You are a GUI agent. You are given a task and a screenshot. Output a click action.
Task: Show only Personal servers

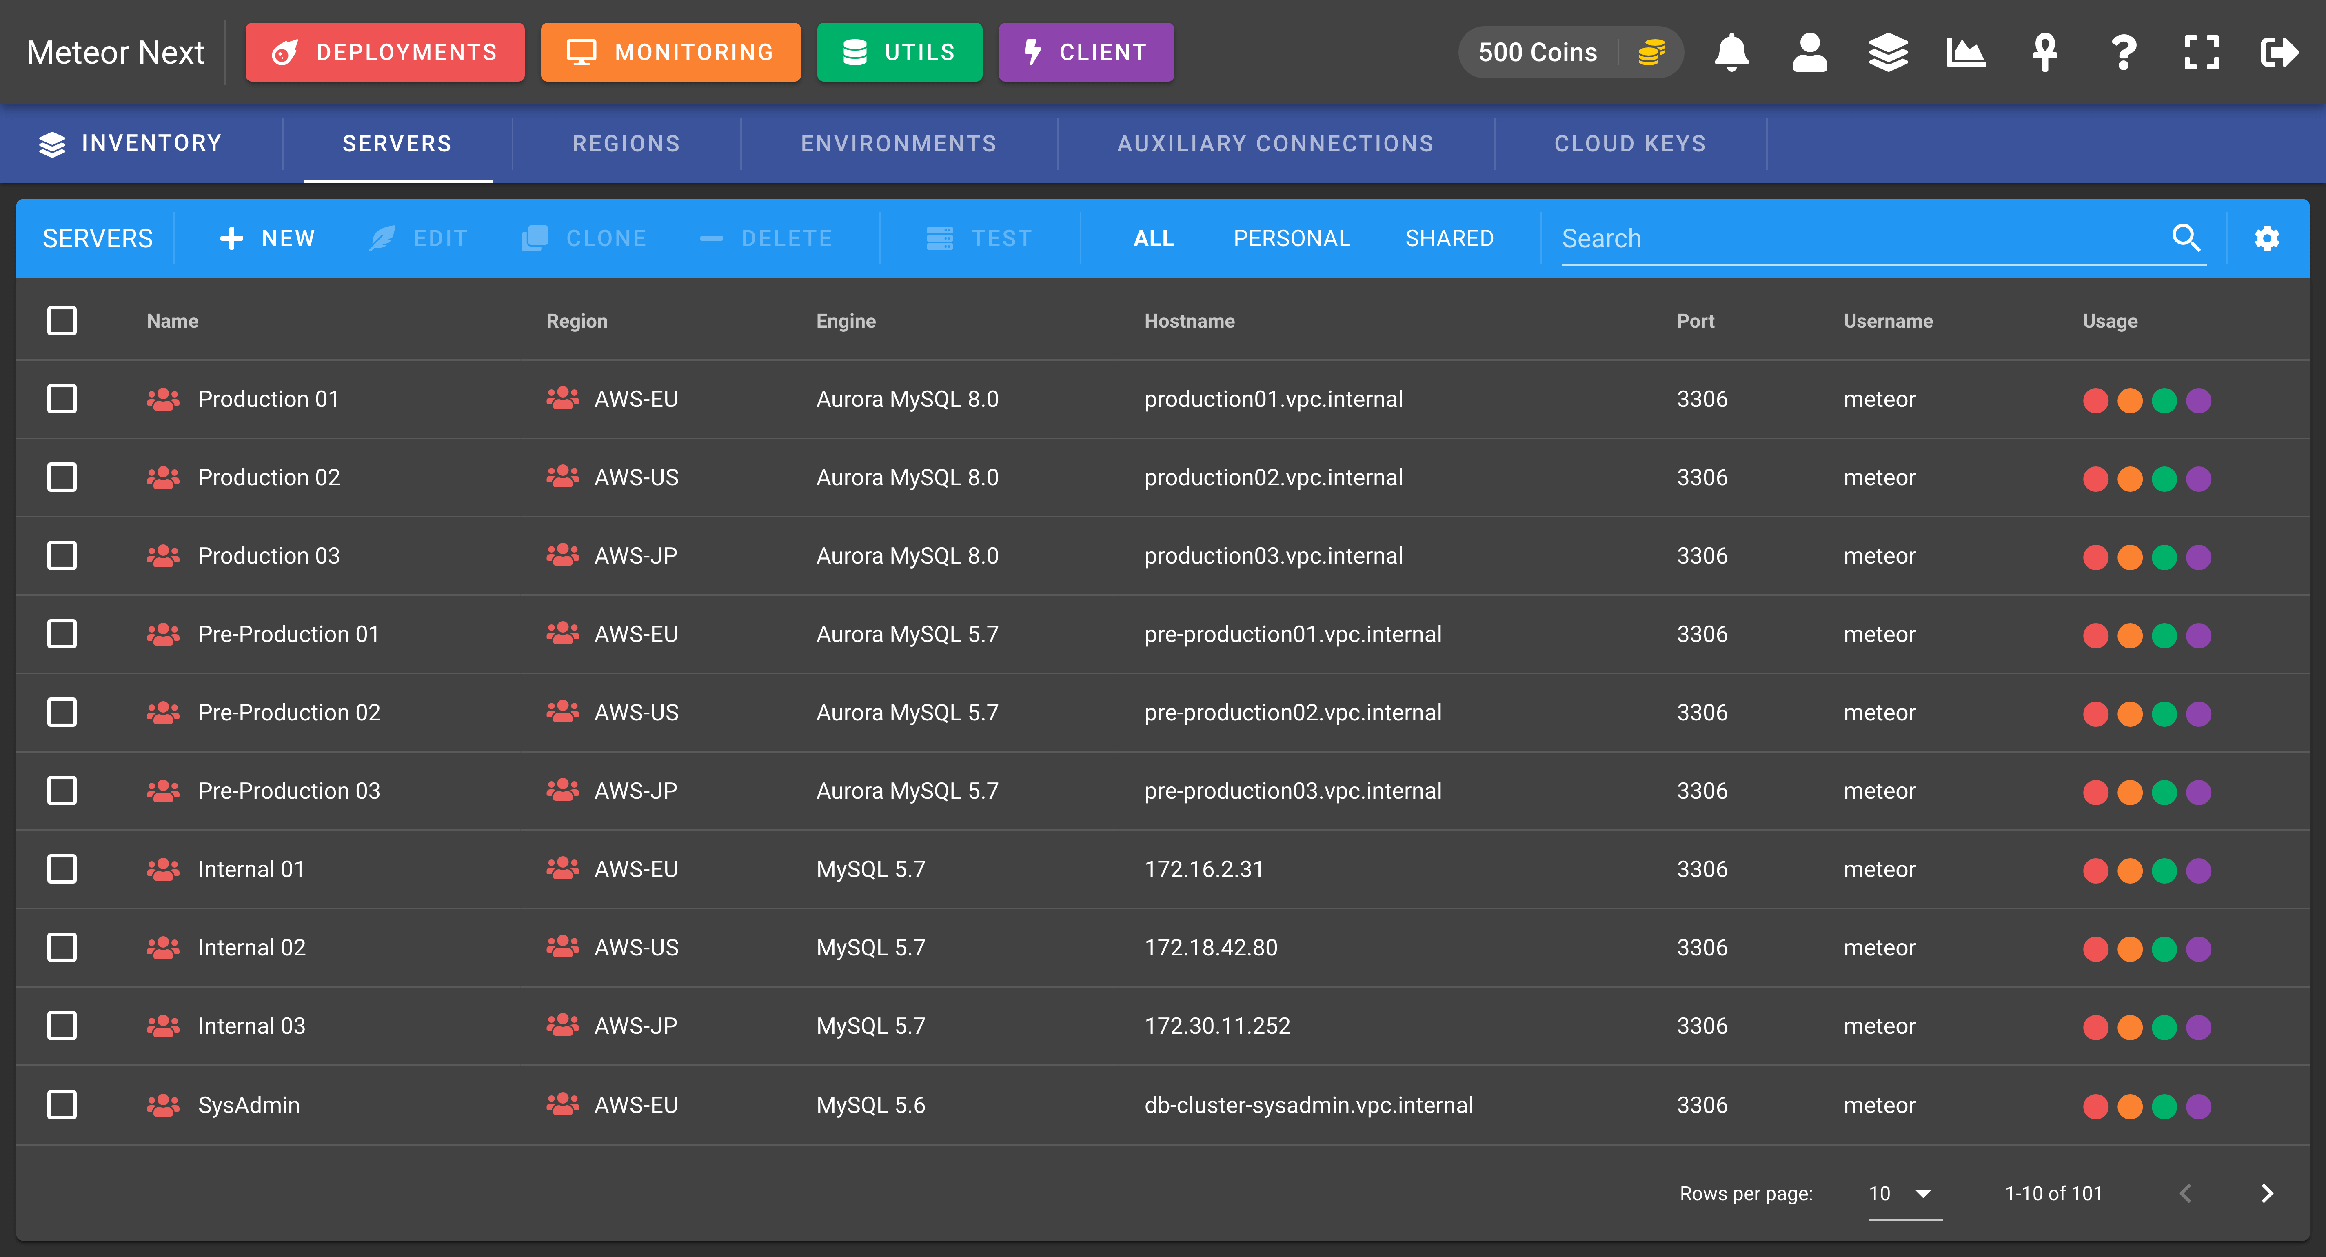(x=1291, y=238)
